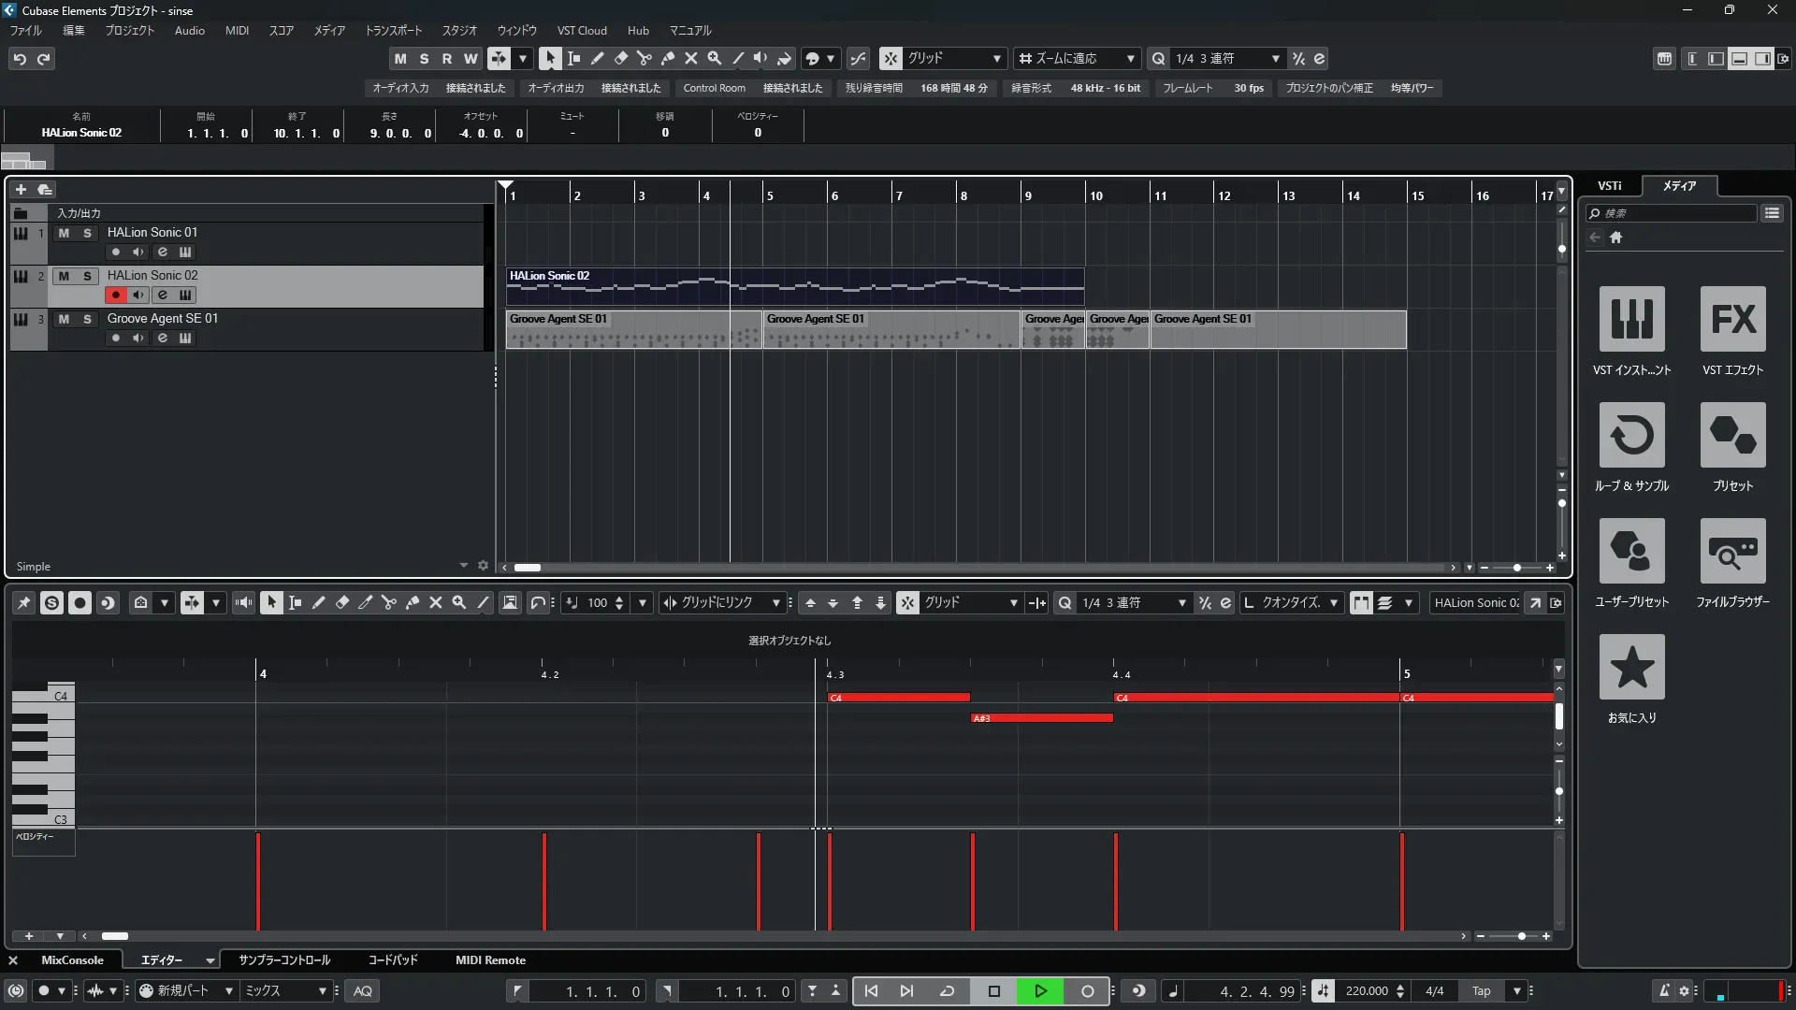The height and width of the screenshot is (1010, 1796).
Task: Click the Tap tempo button
Action: tap(1481, 991)
